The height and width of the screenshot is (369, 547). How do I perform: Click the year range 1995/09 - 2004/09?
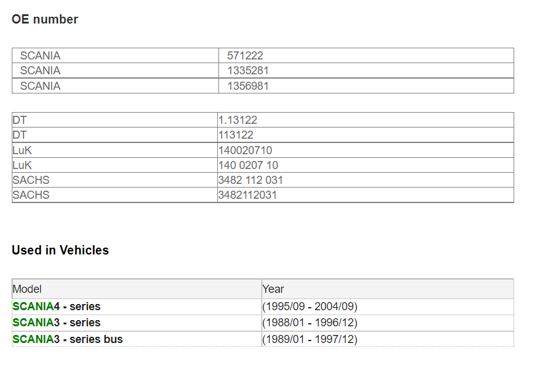coord(310,306)
